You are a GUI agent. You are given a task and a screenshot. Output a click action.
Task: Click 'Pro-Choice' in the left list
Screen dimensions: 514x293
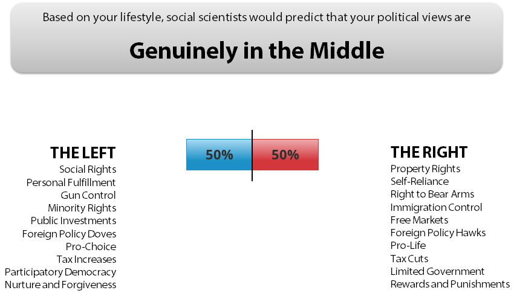[x=91, y=246]
